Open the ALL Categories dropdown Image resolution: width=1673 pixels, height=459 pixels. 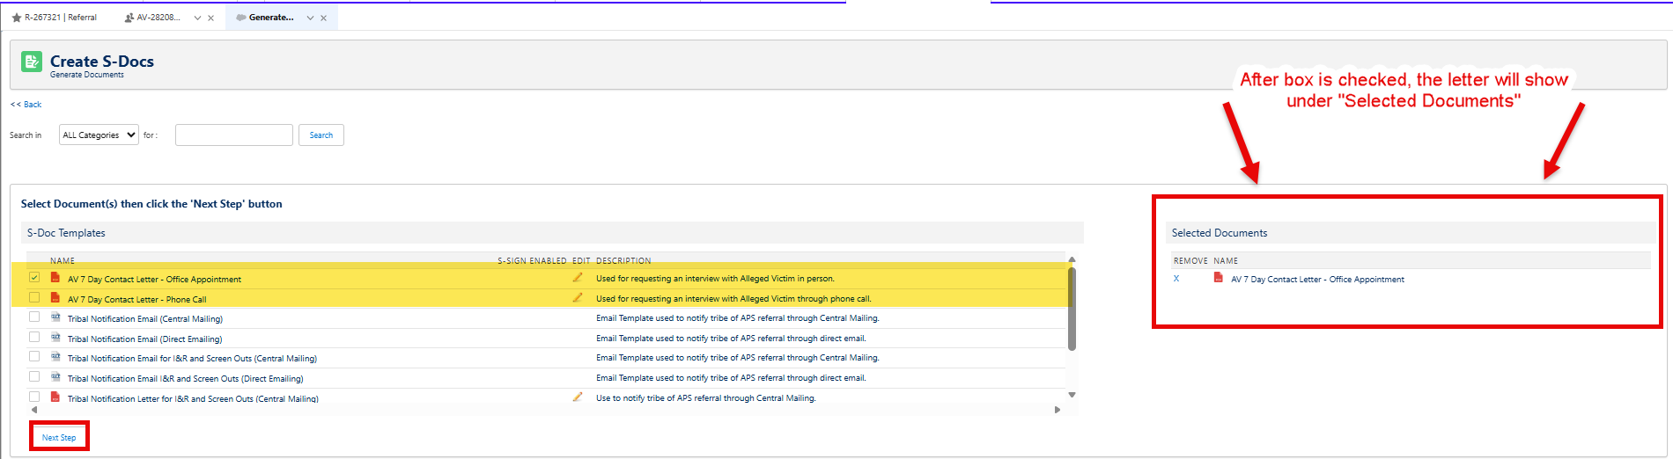99,135
